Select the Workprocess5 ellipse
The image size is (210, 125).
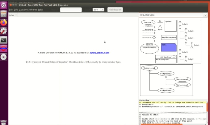[166, 91]
